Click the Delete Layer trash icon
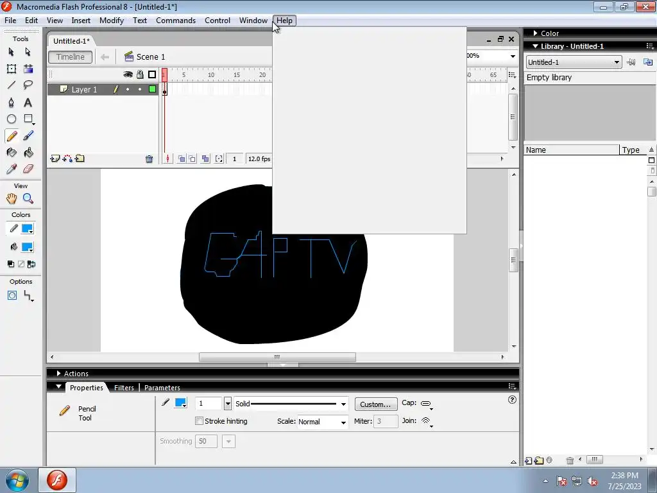 click(149, 159)
